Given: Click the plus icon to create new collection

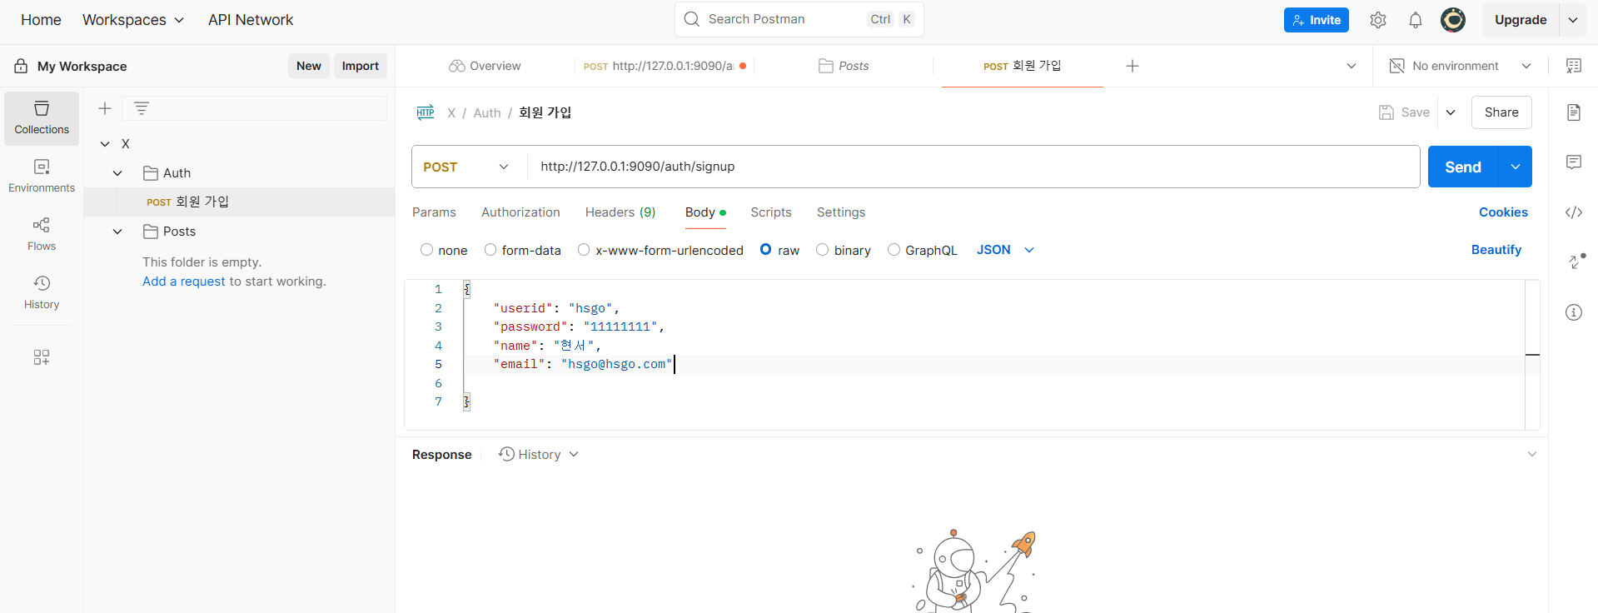Looking at the screenshot, I should 105,108.
